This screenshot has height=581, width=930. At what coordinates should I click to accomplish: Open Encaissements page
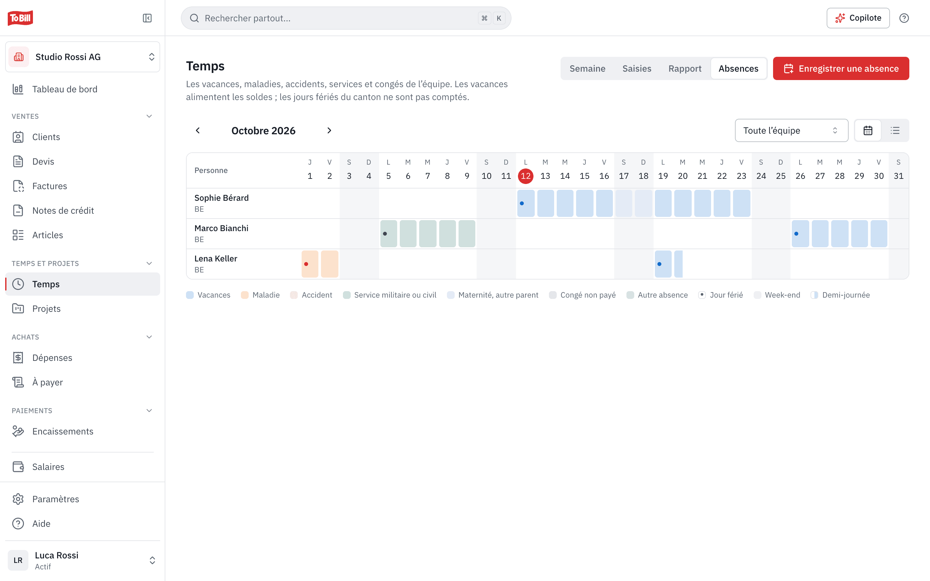point(83,432)
